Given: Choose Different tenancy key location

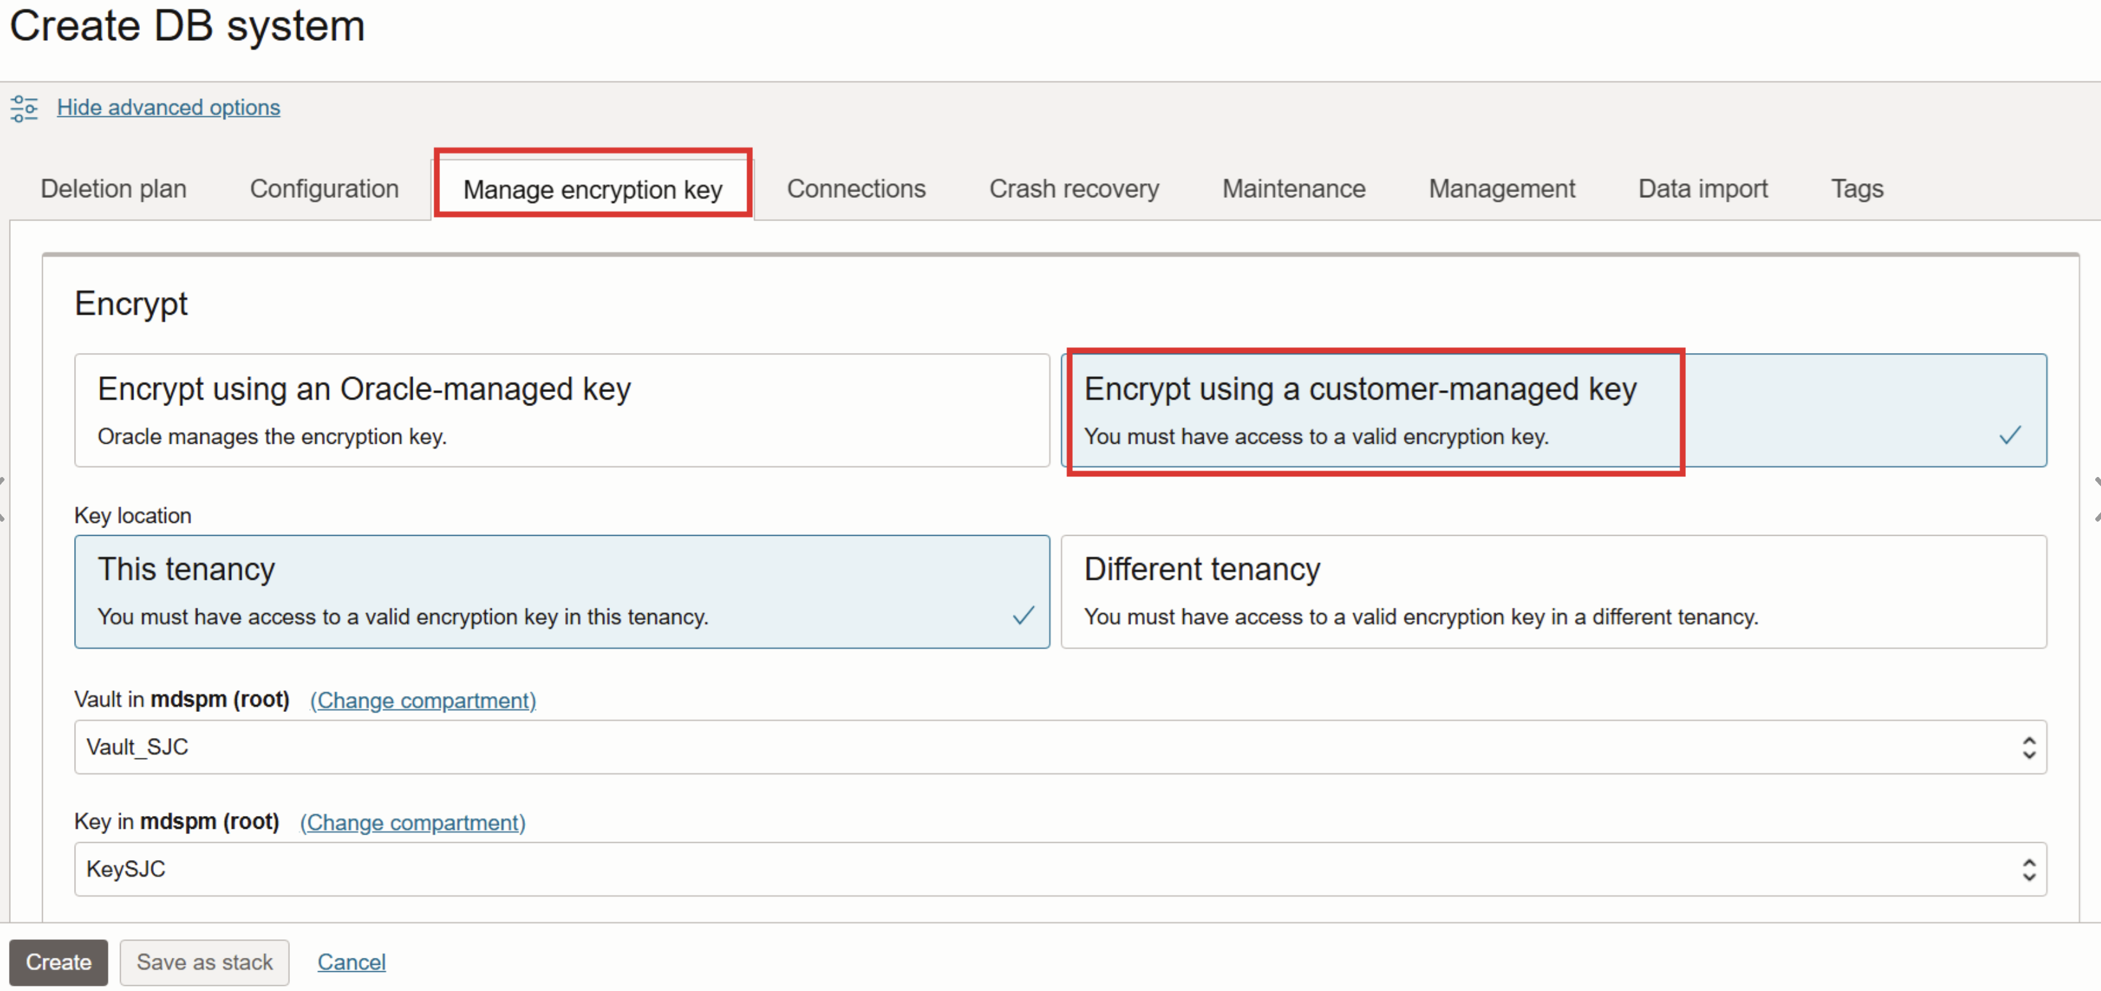Looking at the screenshot, I should [1553, 591].
